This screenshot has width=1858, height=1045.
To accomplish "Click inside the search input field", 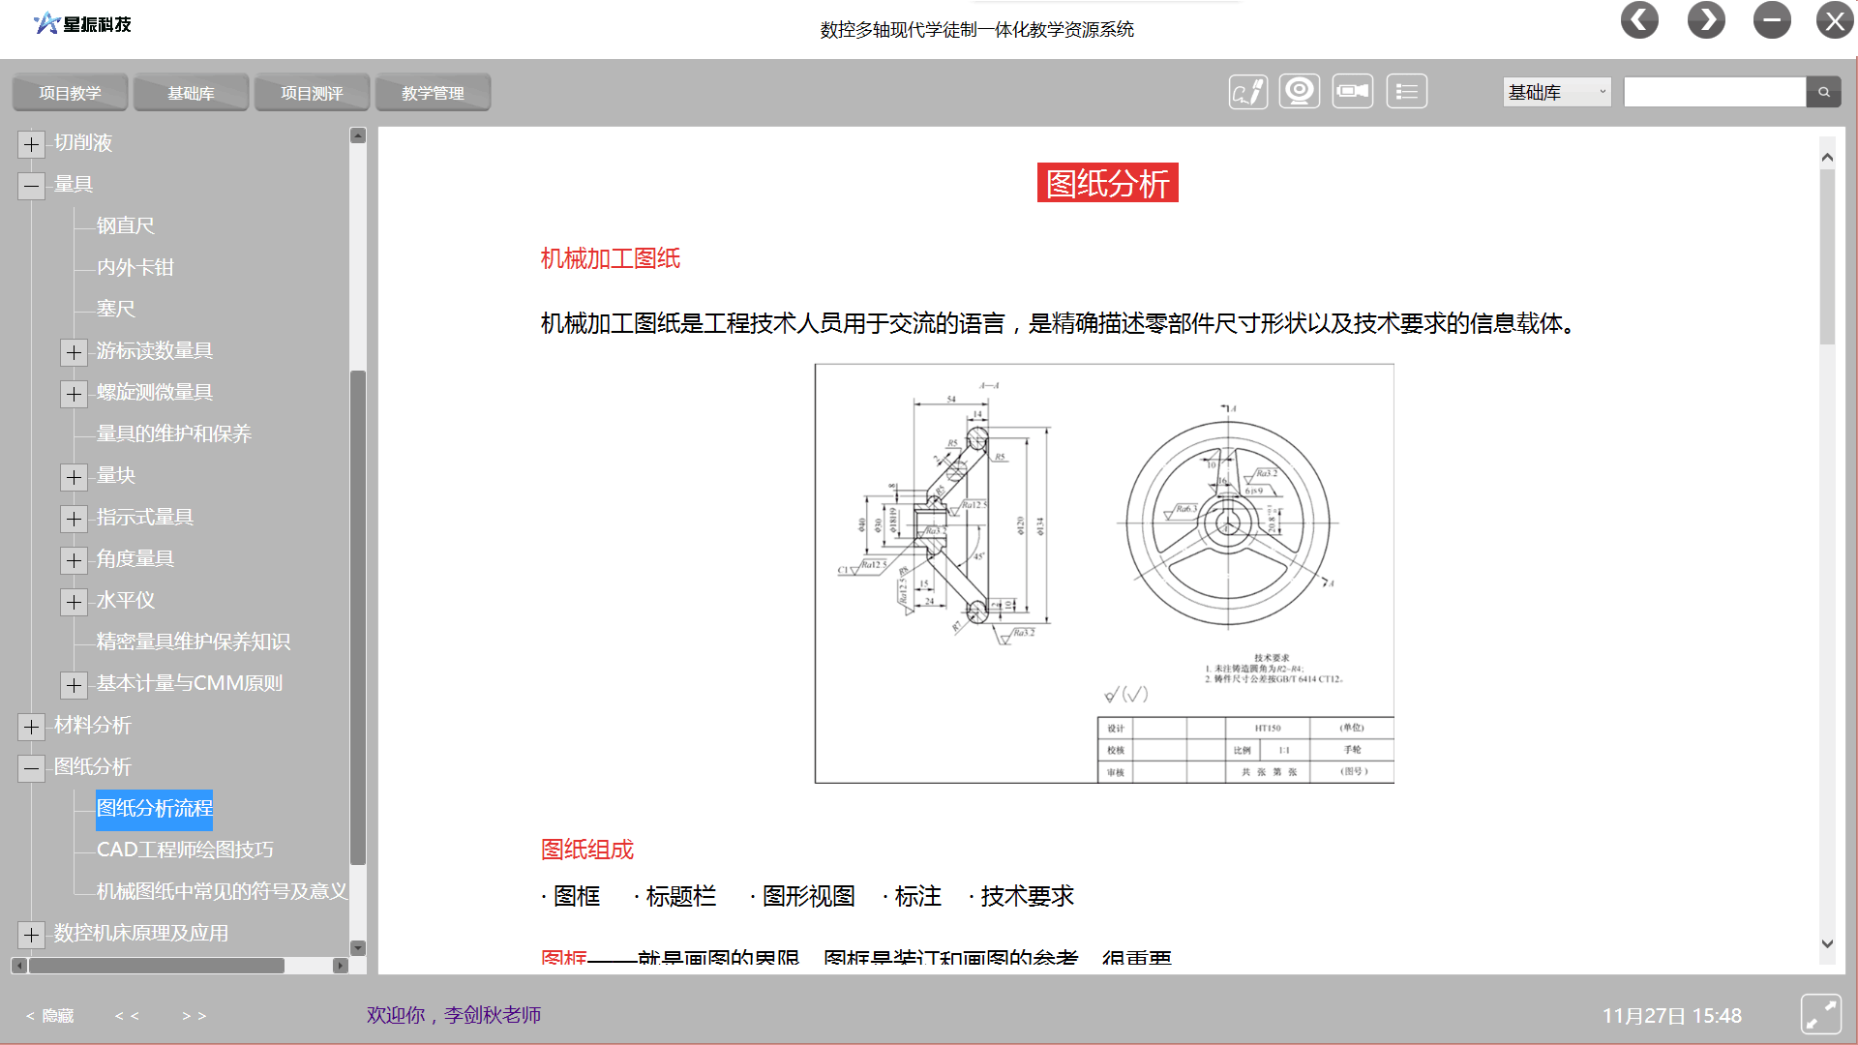I will click(x=1714, y=92).
